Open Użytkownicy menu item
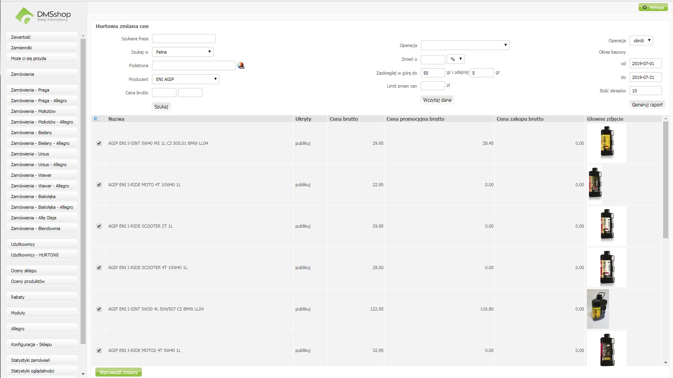Viewport: 673px width, 378px height. pos(42,244)
